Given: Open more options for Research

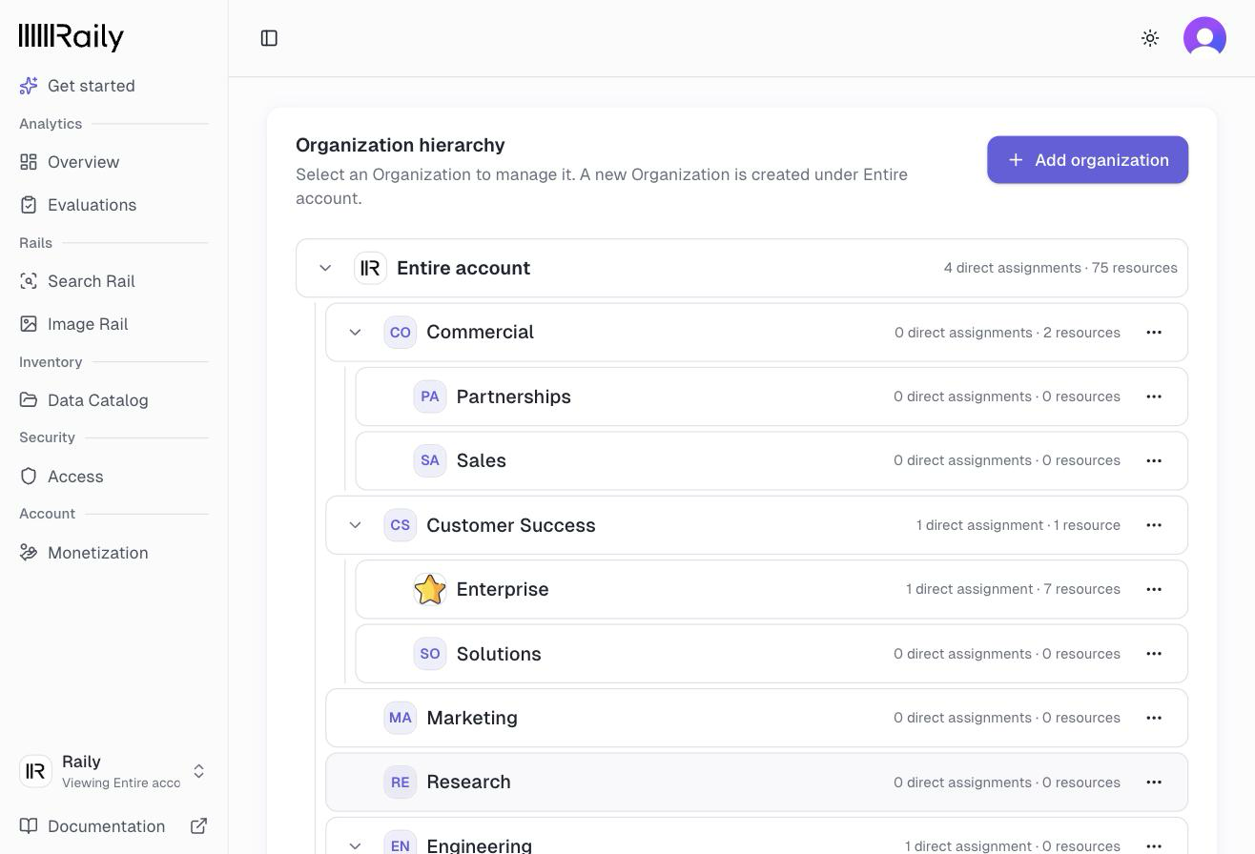Looking at the screenshot, I should point(1154,782).
